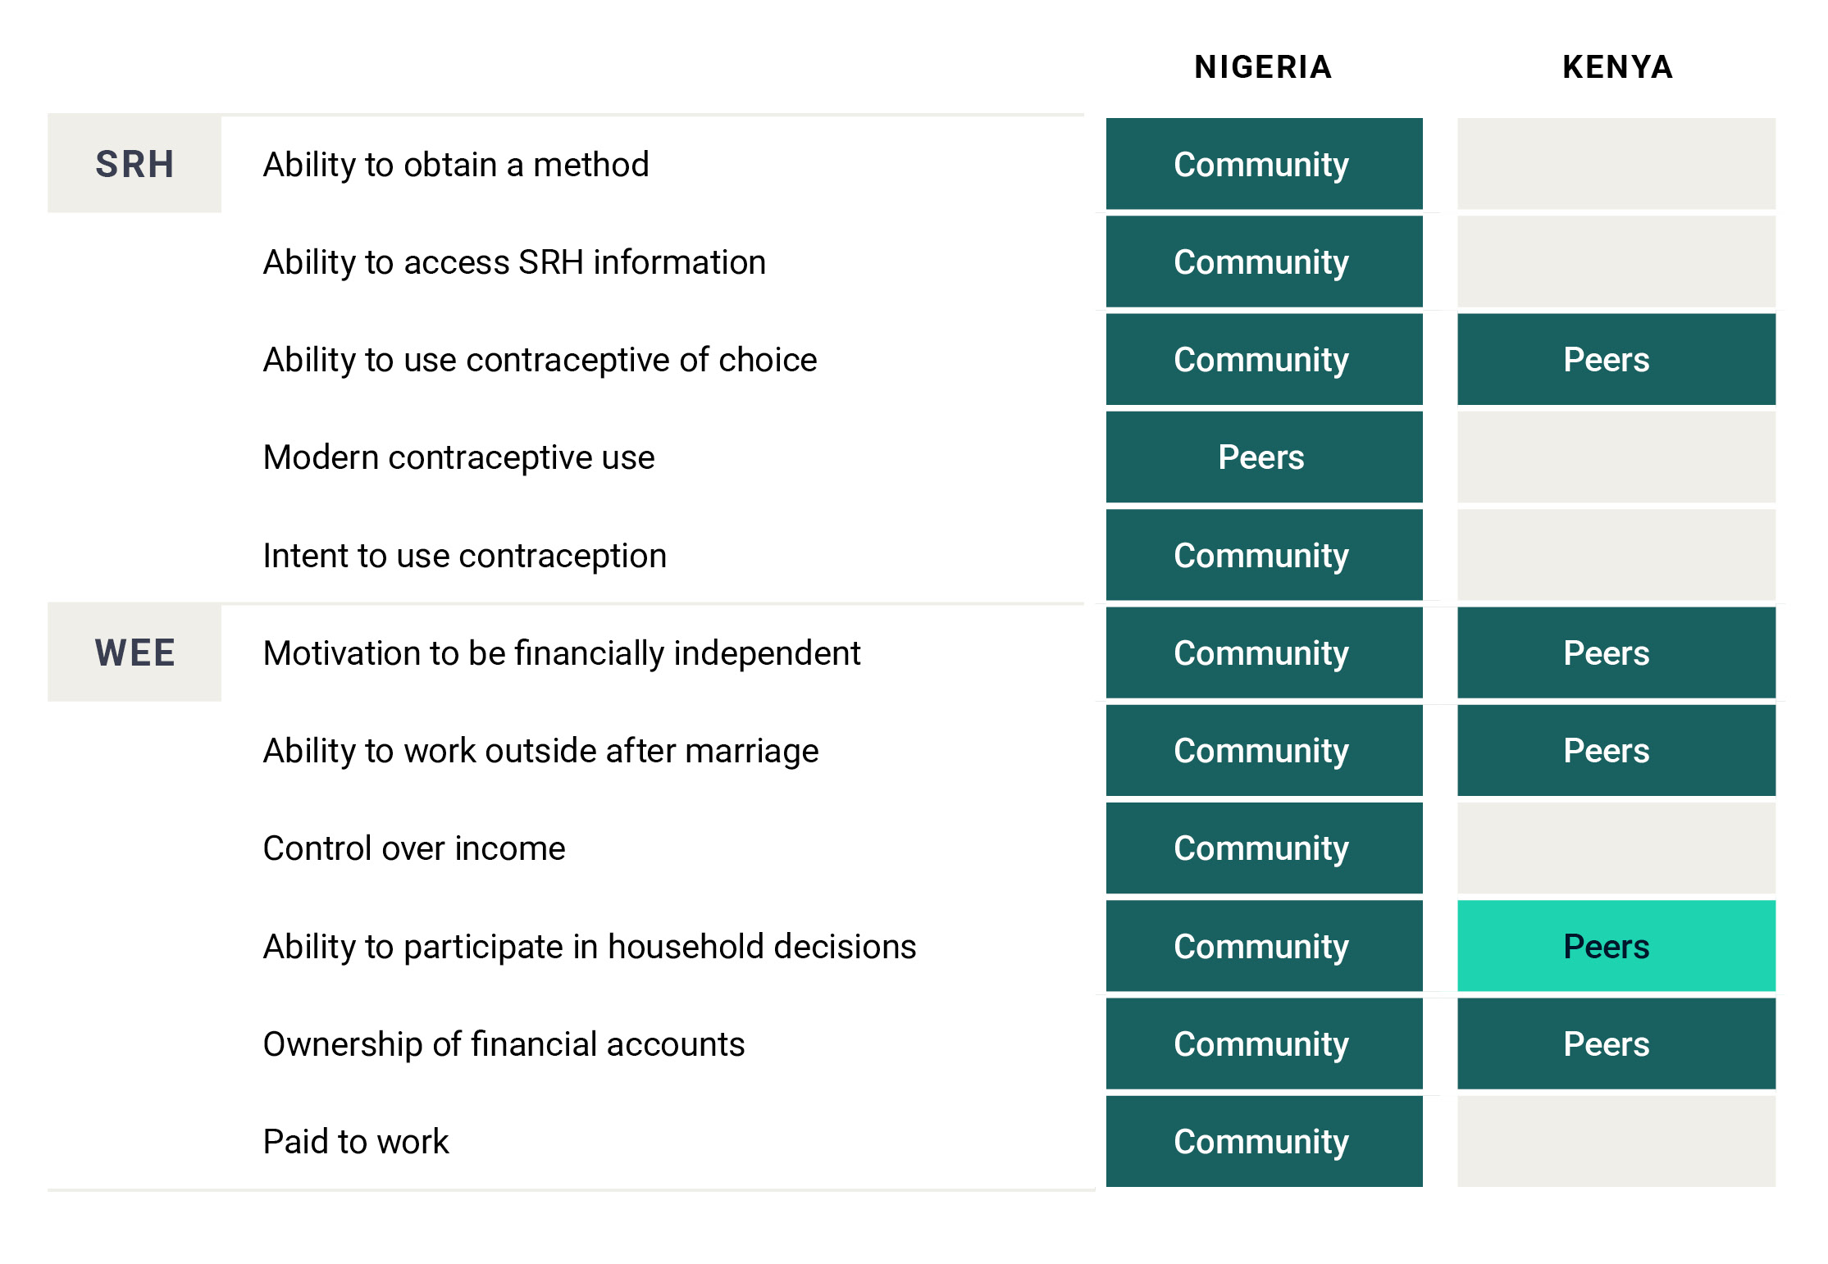Click the NIGERIA column header
Screen dimensions: 1828x1264
point(1262,67)
